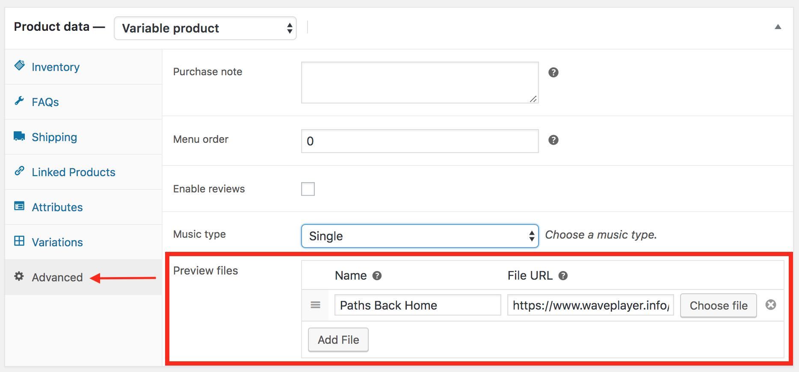Image resolution: width=799 pixels, height=372 pixels.
Task: Click the File URL help icon
Action: [x=563, y=276]
